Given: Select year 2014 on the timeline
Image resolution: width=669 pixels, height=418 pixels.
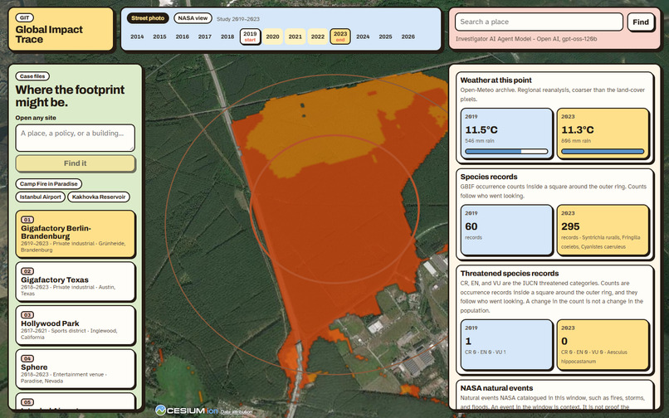Looking at the screenshot, I should 137,36.
